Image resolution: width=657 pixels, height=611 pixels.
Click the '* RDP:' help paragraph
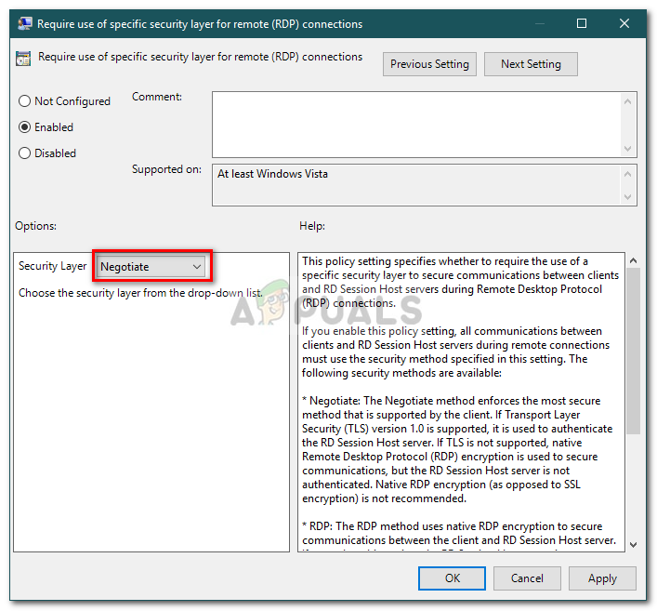point(459,534)
